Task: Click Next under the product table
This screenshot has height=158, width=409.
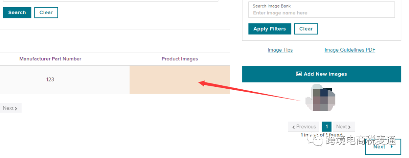Action: click(10, 108)
